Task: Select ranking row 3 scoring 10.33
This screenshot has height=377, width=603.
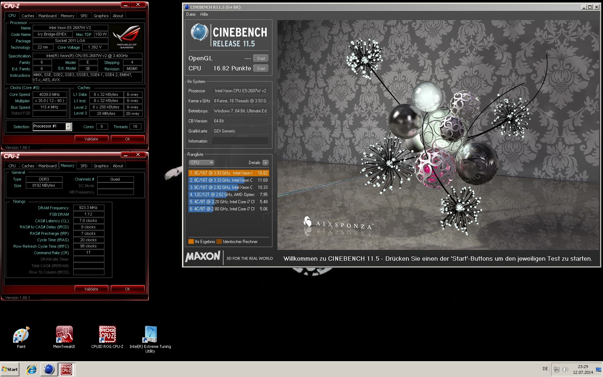Action: (x=229, y=187)
